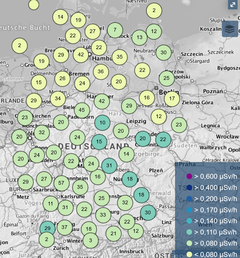Image resolution: width=240 pixels, height=258 pixels.
Task: Open the yellow cluster 16 near Dessau-Roßlau
Action: click(147, 98)
